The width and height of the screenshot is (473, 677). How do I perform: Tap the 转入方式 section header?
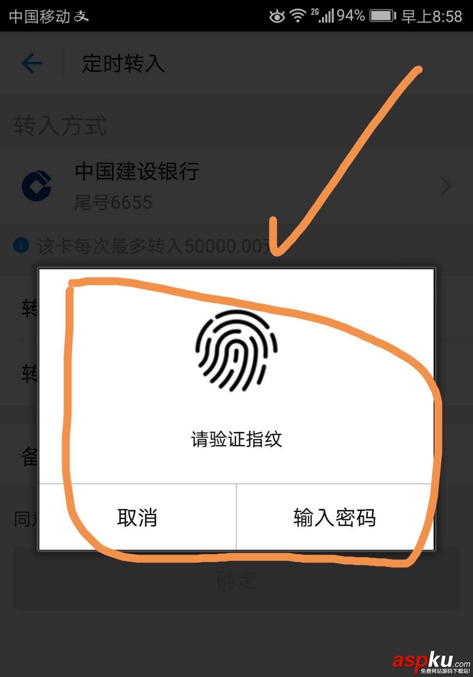tap(60, 126)
